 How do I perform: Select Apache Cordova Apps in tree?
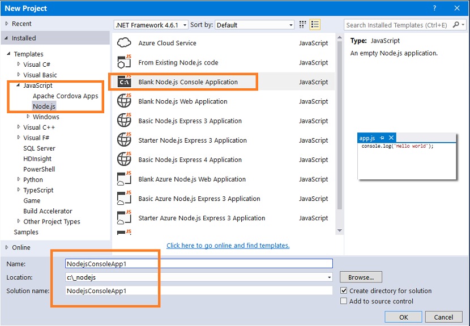tap(65, 96)
